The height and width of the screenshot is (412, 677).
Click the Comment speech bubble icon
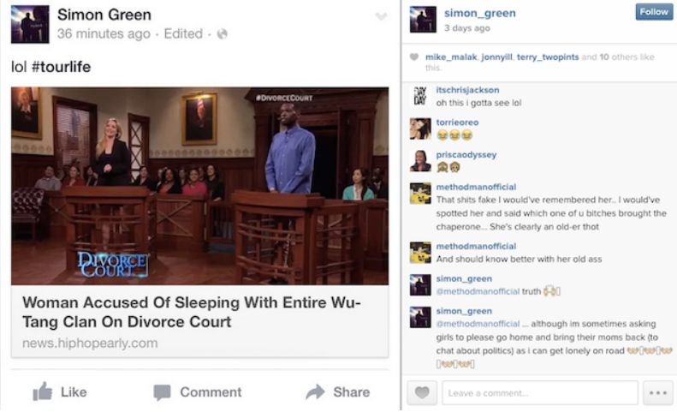click(x=162, y=392)
